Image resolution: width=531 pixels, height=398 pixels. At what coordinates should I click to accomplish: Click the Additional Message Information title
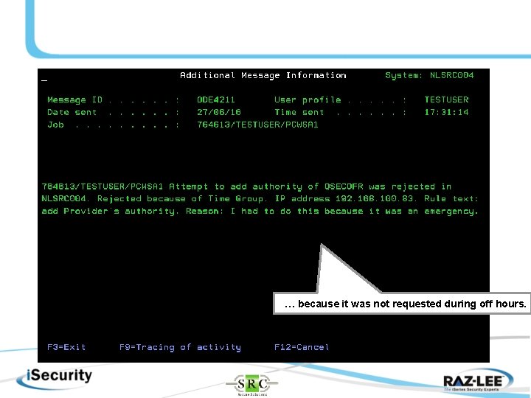(263, 75)
